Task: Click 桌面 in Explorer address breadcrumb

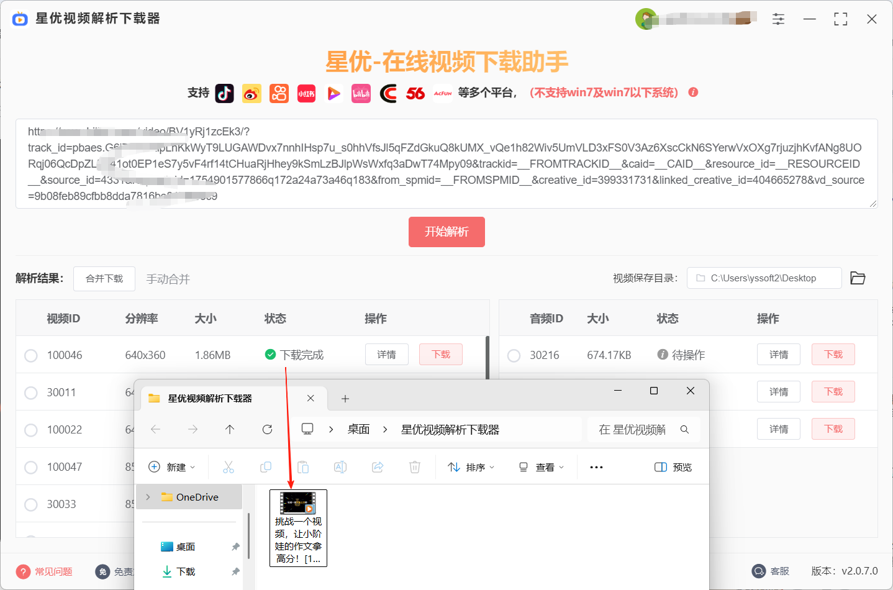Action: (358, 429)
